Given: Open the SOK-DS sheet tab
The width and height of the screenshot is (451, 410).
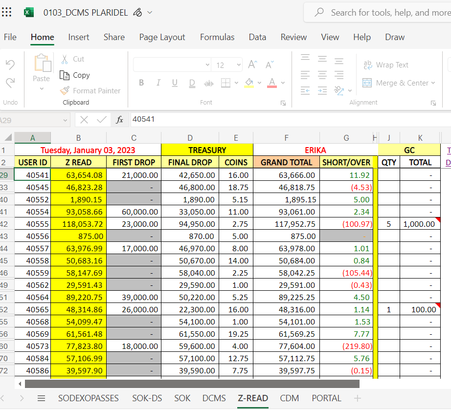Looking at the screenshot, I should pos(147,398).
